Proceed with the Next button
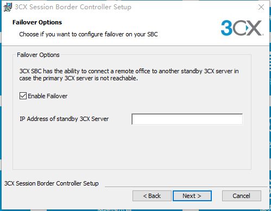 [192, 196]
